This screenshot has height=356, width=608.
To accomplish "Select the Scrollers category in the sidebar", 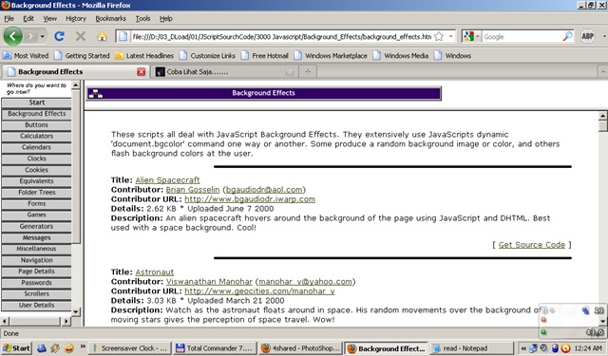I will 36,294.
